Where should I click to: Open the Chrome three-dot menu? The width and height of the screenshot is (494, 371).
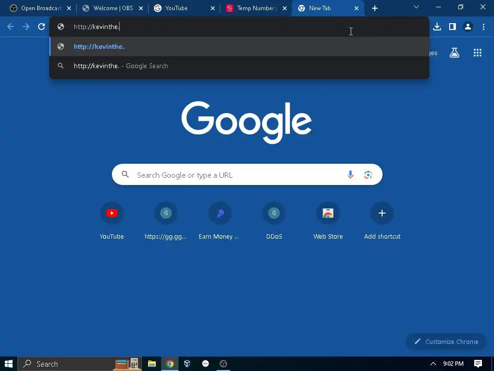pyautogui.click(x=483, y=27)
